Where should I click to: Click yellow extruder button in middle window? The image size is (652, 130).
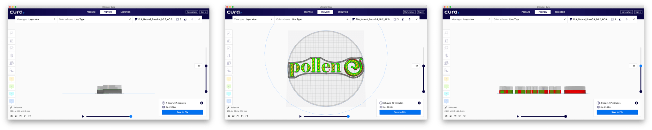229,79
